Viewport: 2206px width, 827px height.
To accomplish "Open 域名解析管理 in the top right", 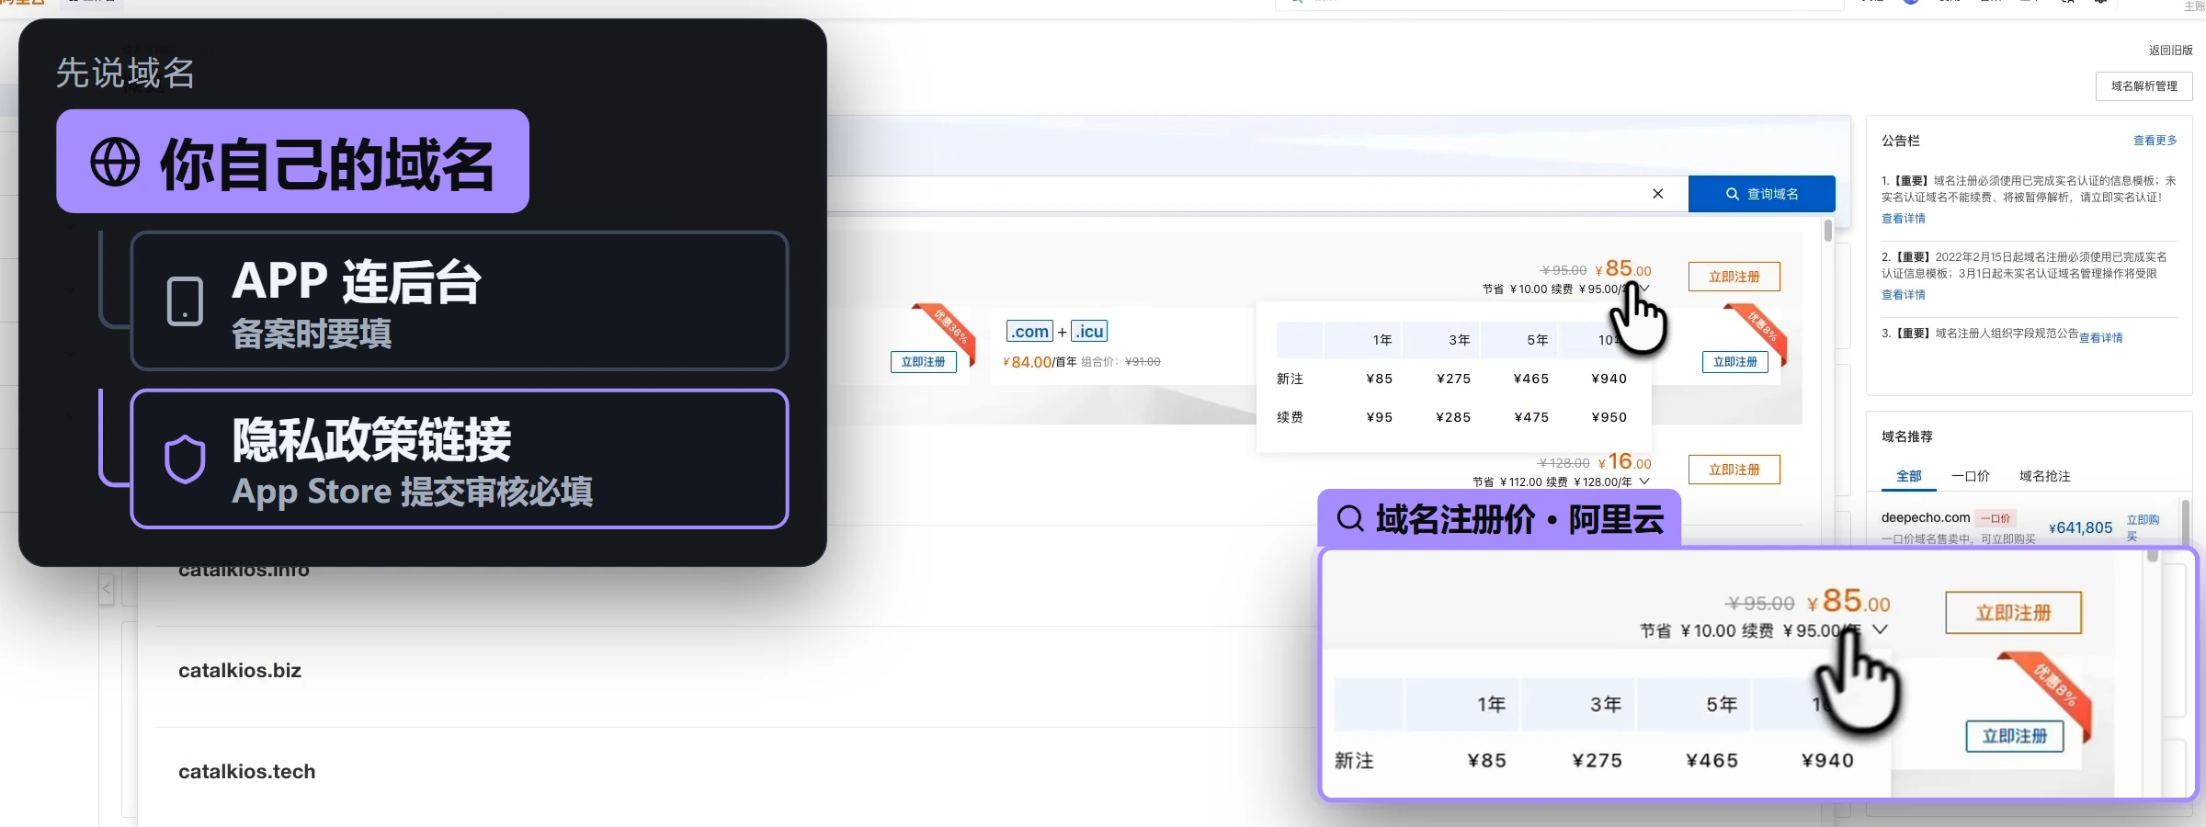I will pos(2143,86).
